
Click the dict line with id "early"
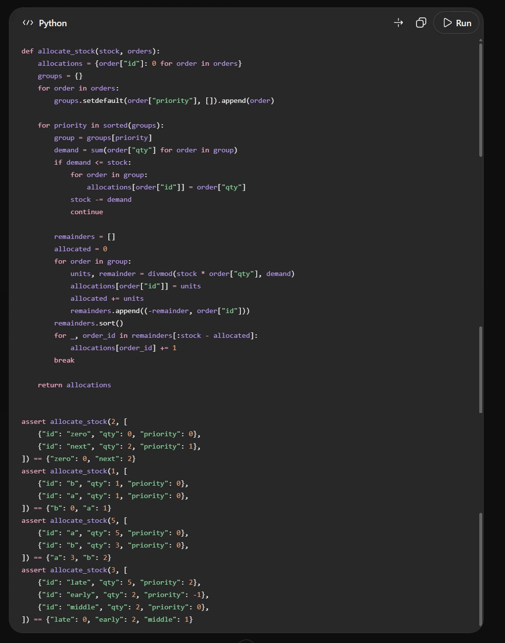click(123, 595)
